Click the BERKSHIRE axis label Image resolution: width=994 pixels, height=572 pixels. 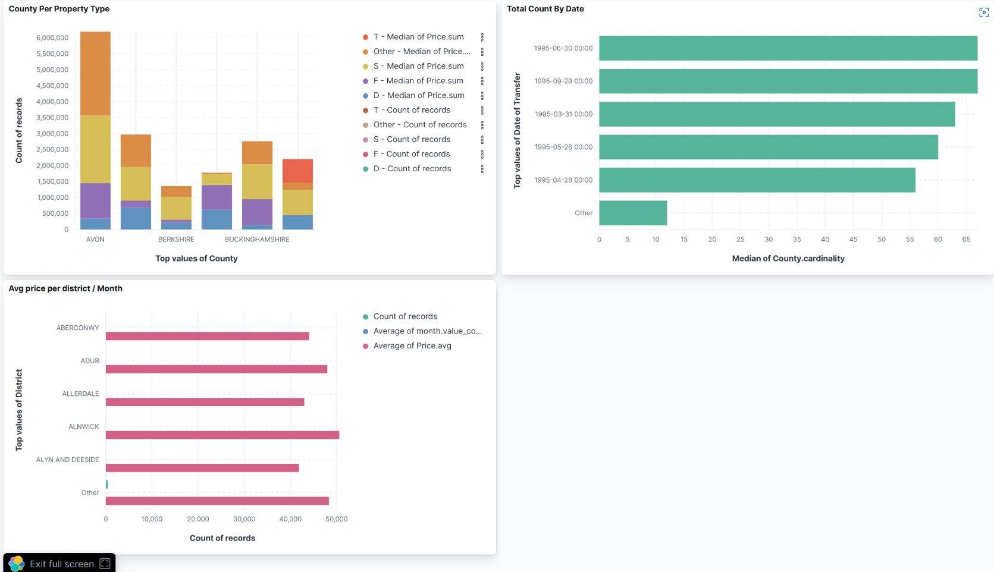point(176,240)
